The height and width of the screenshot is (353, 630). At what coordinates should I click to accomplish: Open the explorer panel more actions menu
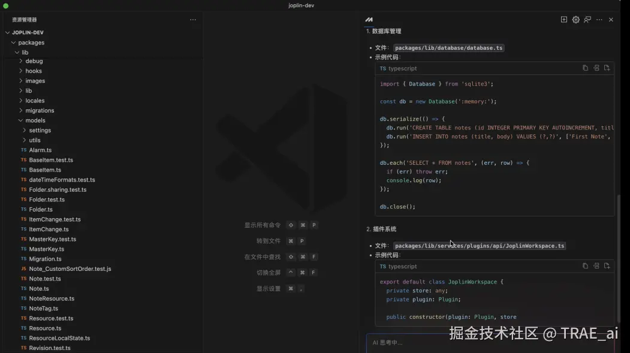click(x=193, y=20)
